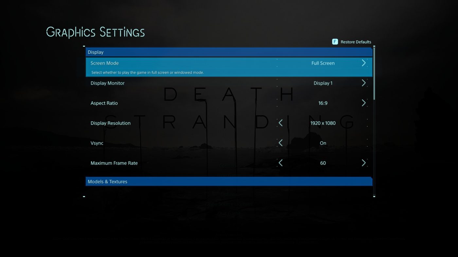The image size is (458, 257).
Task: Click the Vsync On value
Action: pyautogui.click(x=323, y=143)
